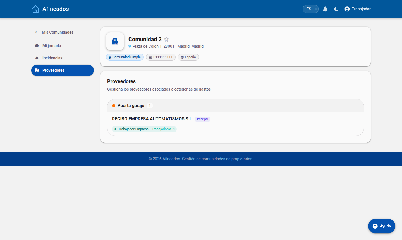The height and width of the screenshot is (240, 402).
Task: Click the Proveedores section heading
Action: (x=121, y=81)
